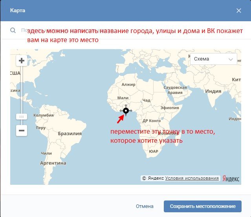Click the black location marker pin

click(x=126, y=111)
